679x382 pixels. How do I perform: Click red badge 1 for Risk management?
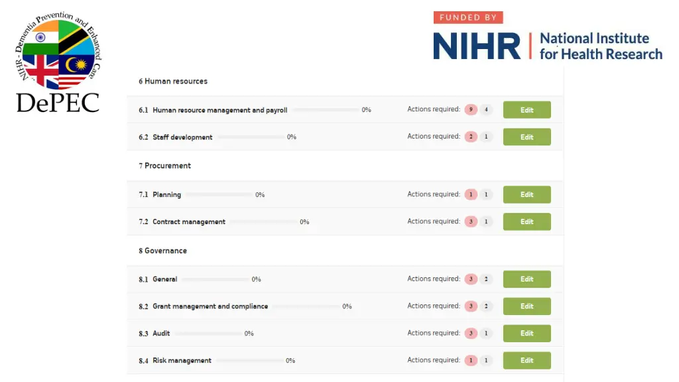coord(471,360)
